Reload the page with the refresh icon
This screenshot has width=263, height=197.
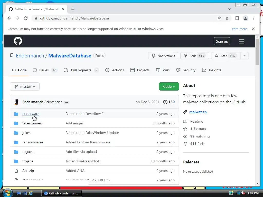[26, 18]
